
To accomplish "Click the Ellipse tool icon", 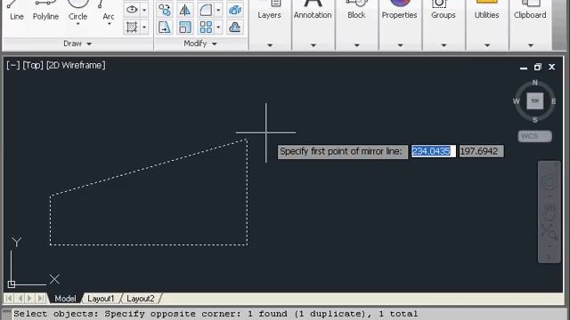I will pos(132,10).
